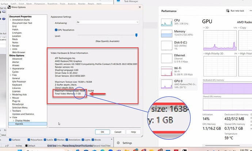252x151 pixels.
Task: Expand the Units tree node
Action: click(x=11, y=49)
